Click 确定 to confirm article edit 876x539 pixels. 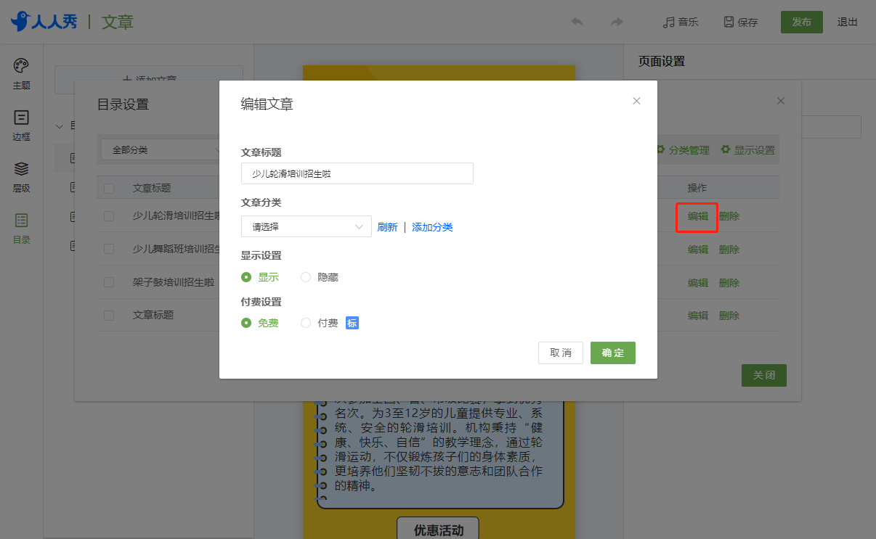(613, 353)
